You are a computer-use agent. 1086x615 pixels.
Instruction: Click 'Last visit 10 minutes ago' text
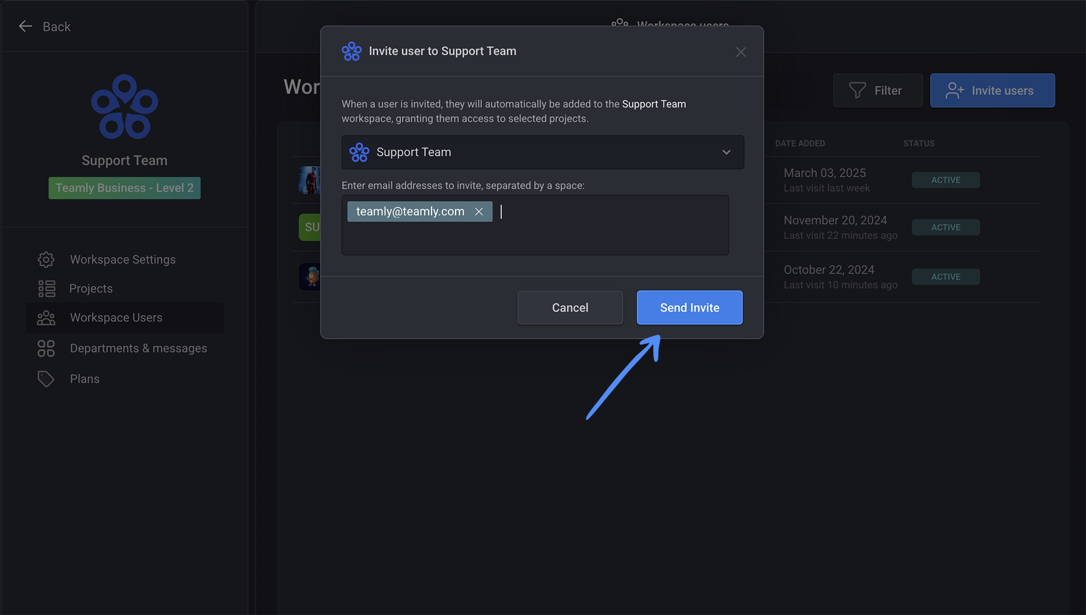coord(840,285)
